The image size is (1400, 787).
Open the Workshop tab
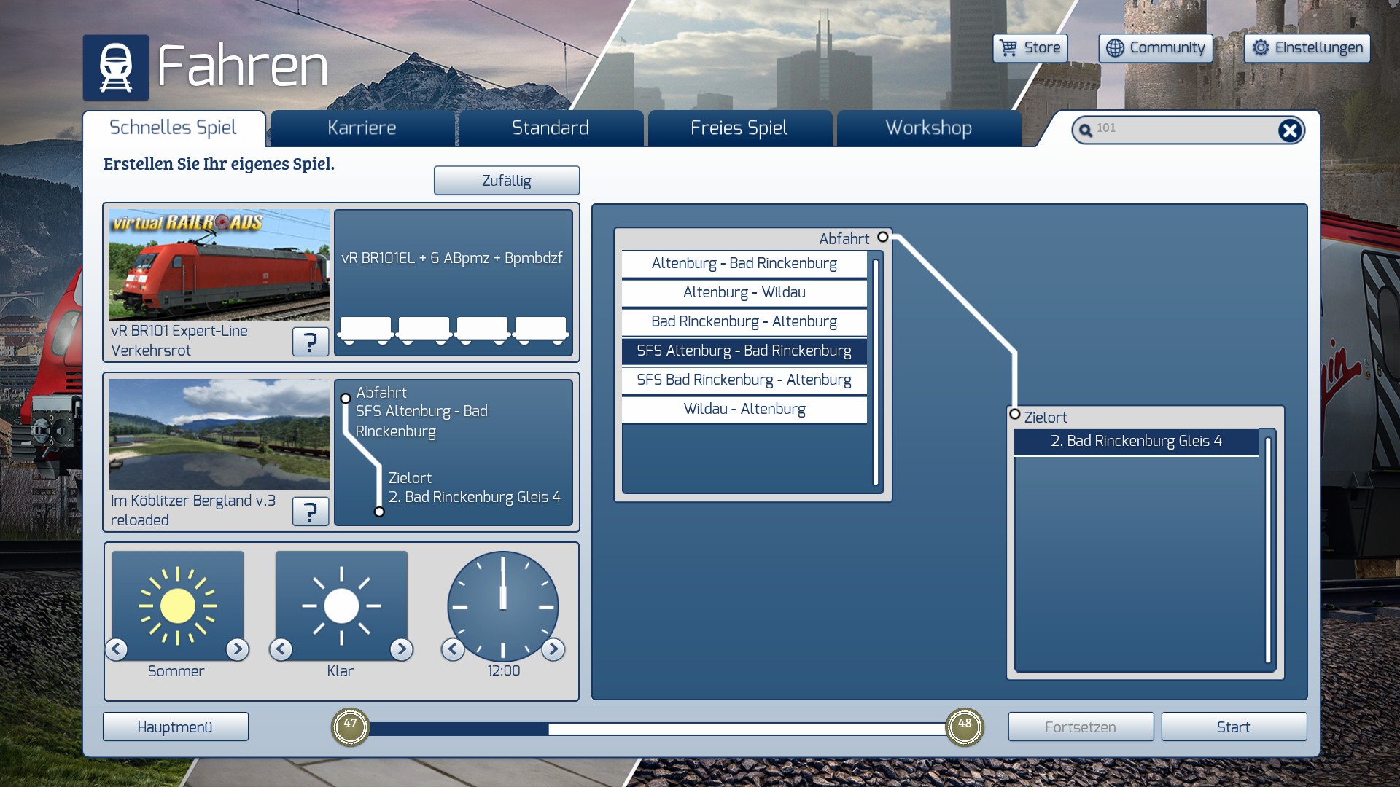tap(928, 128)
